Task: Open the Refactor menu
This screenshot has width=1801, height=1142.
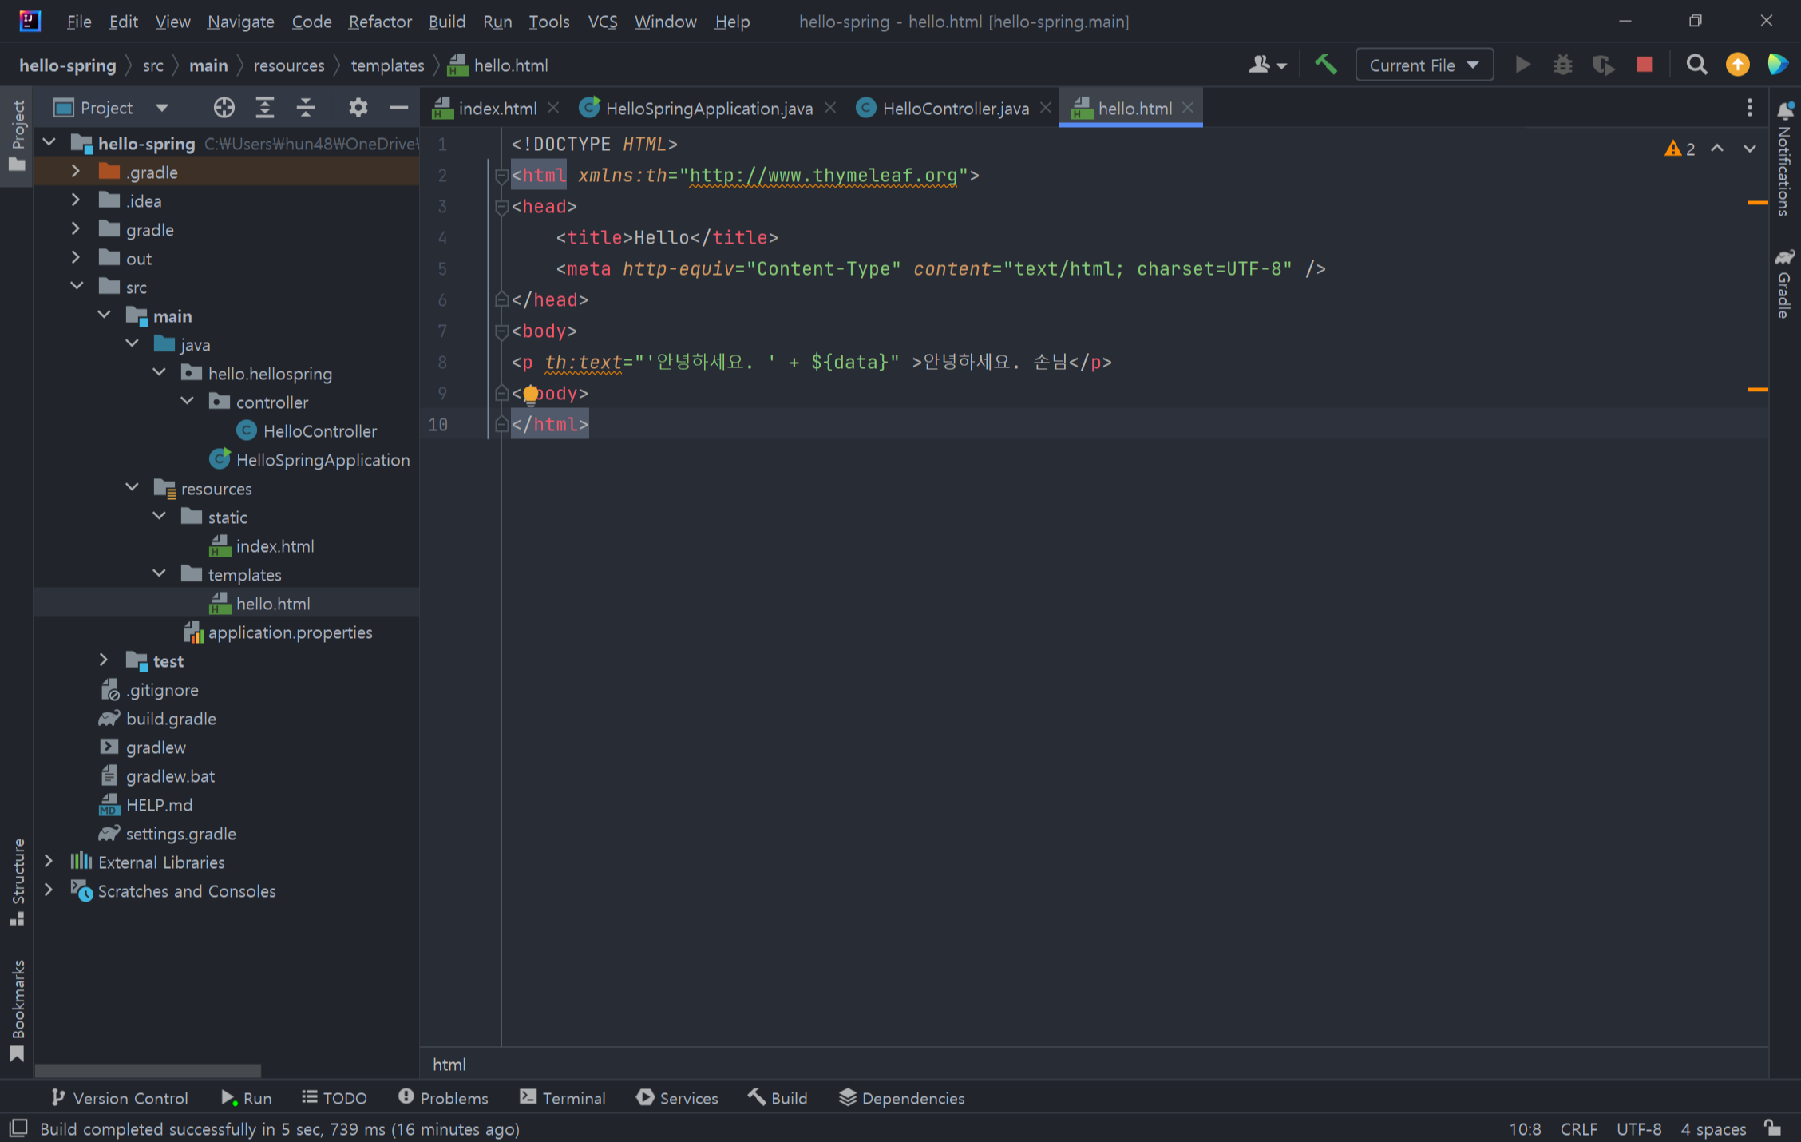Action: point(379,22)
